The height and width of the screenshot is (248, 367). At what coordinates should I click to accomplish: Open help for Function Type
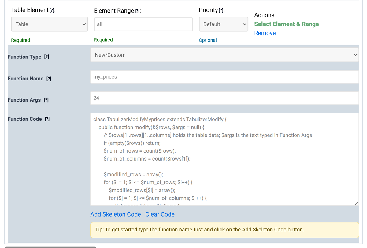[46, 57]
